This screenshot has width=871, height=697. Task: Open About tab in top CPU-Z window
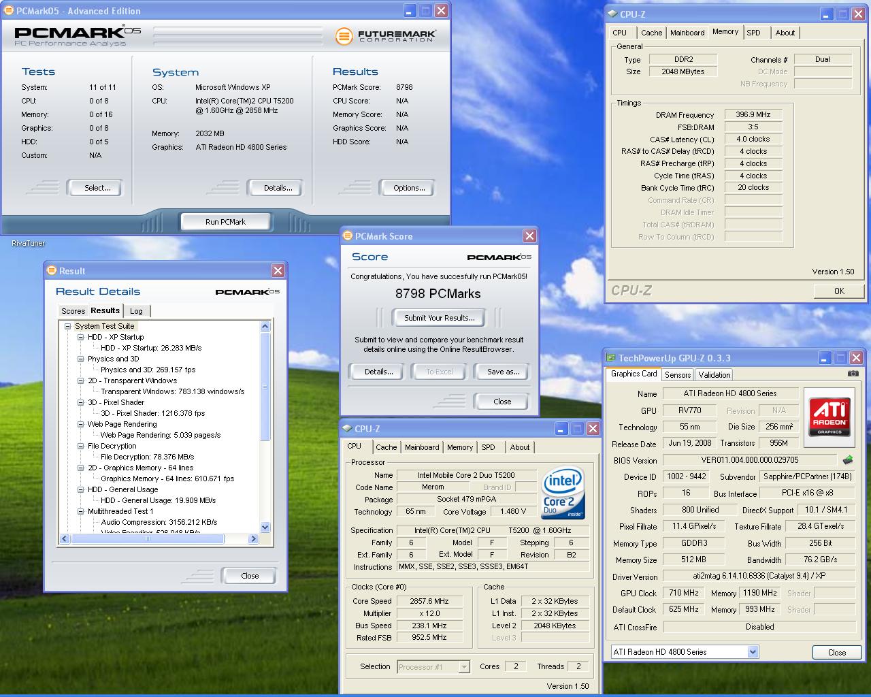coord(785,33)
